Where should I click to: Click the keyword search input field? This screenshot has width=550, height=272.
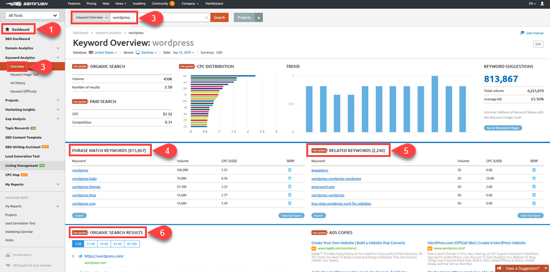157,18
